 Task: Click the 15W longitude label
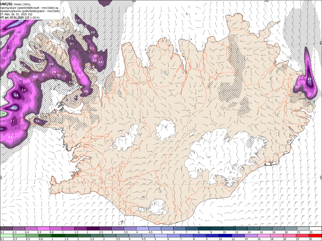click(x=267, y=1)
